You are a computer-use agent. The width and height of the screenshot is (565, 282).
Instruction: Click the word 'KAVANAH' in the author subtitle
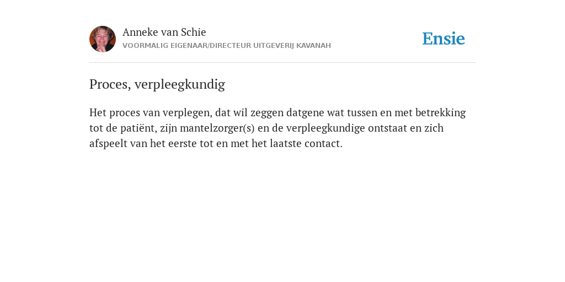[x=313, y=46]
